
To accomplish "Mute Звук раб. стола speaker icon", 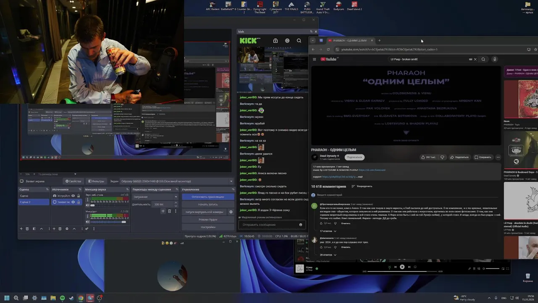I will [x=88, y=205].
